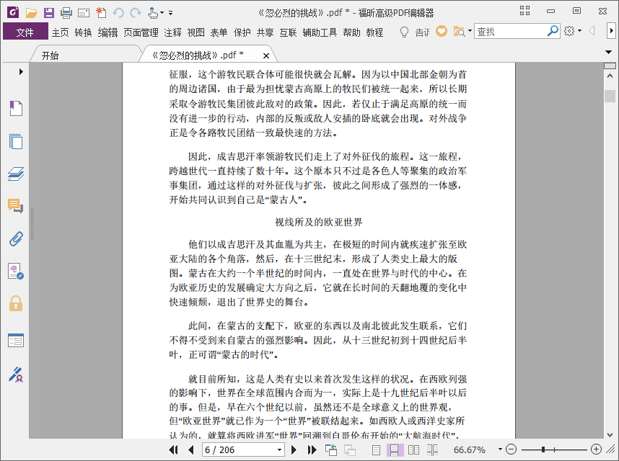
Task: Open the 视图 ribbon tab
Action: [196, 32]
